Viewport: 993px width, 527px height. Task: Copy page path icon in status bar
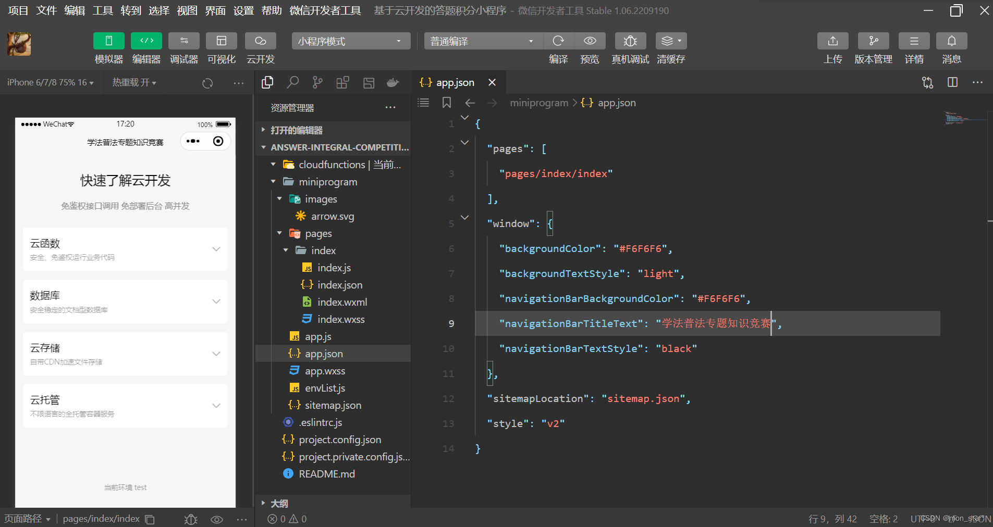pos(150,519)
